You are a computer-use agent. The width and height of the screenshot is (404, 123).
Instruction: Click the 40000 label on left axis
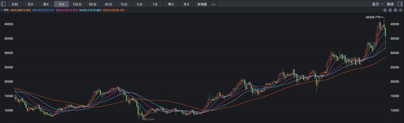coord(9,24)
